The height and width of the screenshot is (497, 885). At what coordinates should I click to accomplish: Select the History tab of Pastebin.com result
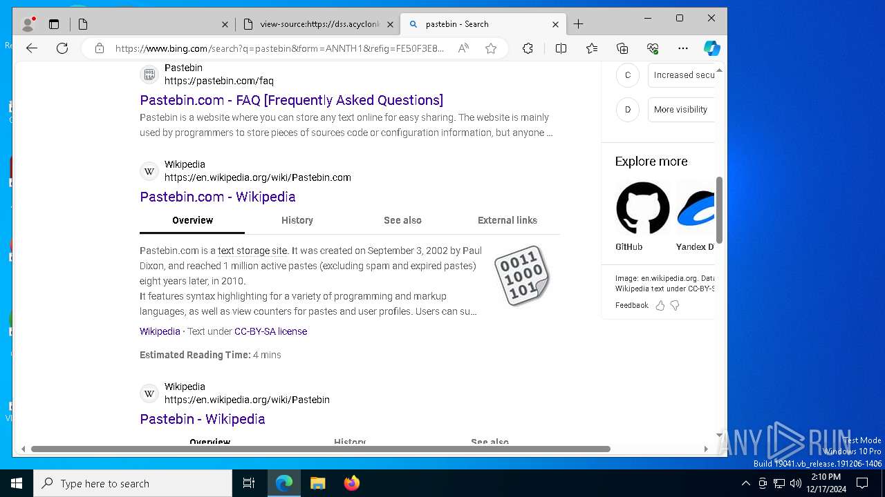tap(297, 220)
